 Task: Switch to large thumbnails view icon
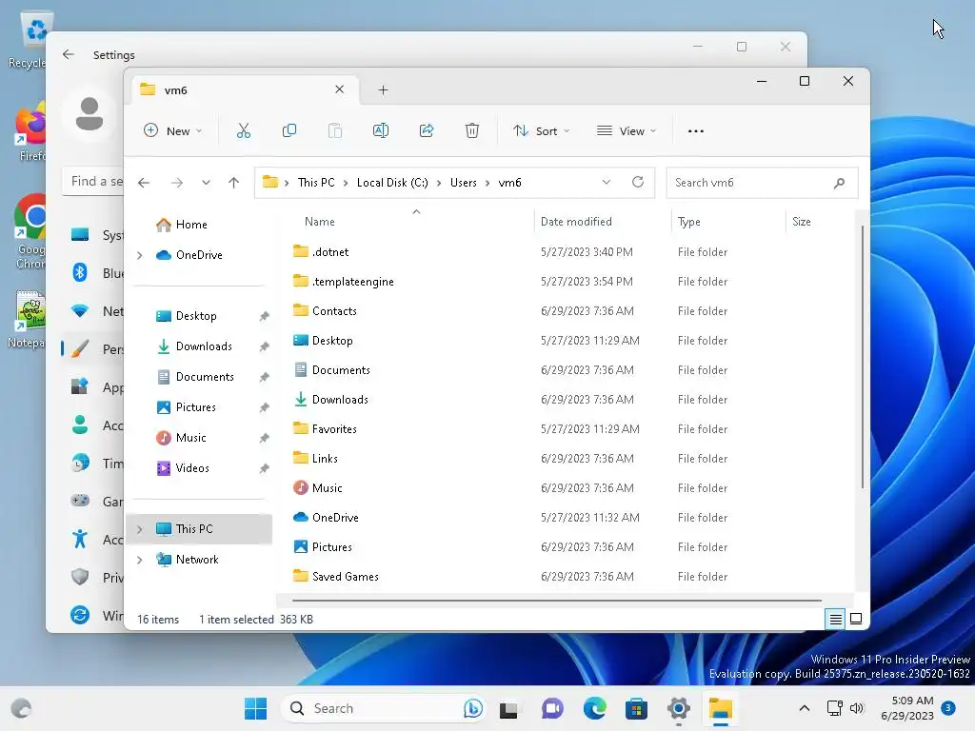pos(856,619)
